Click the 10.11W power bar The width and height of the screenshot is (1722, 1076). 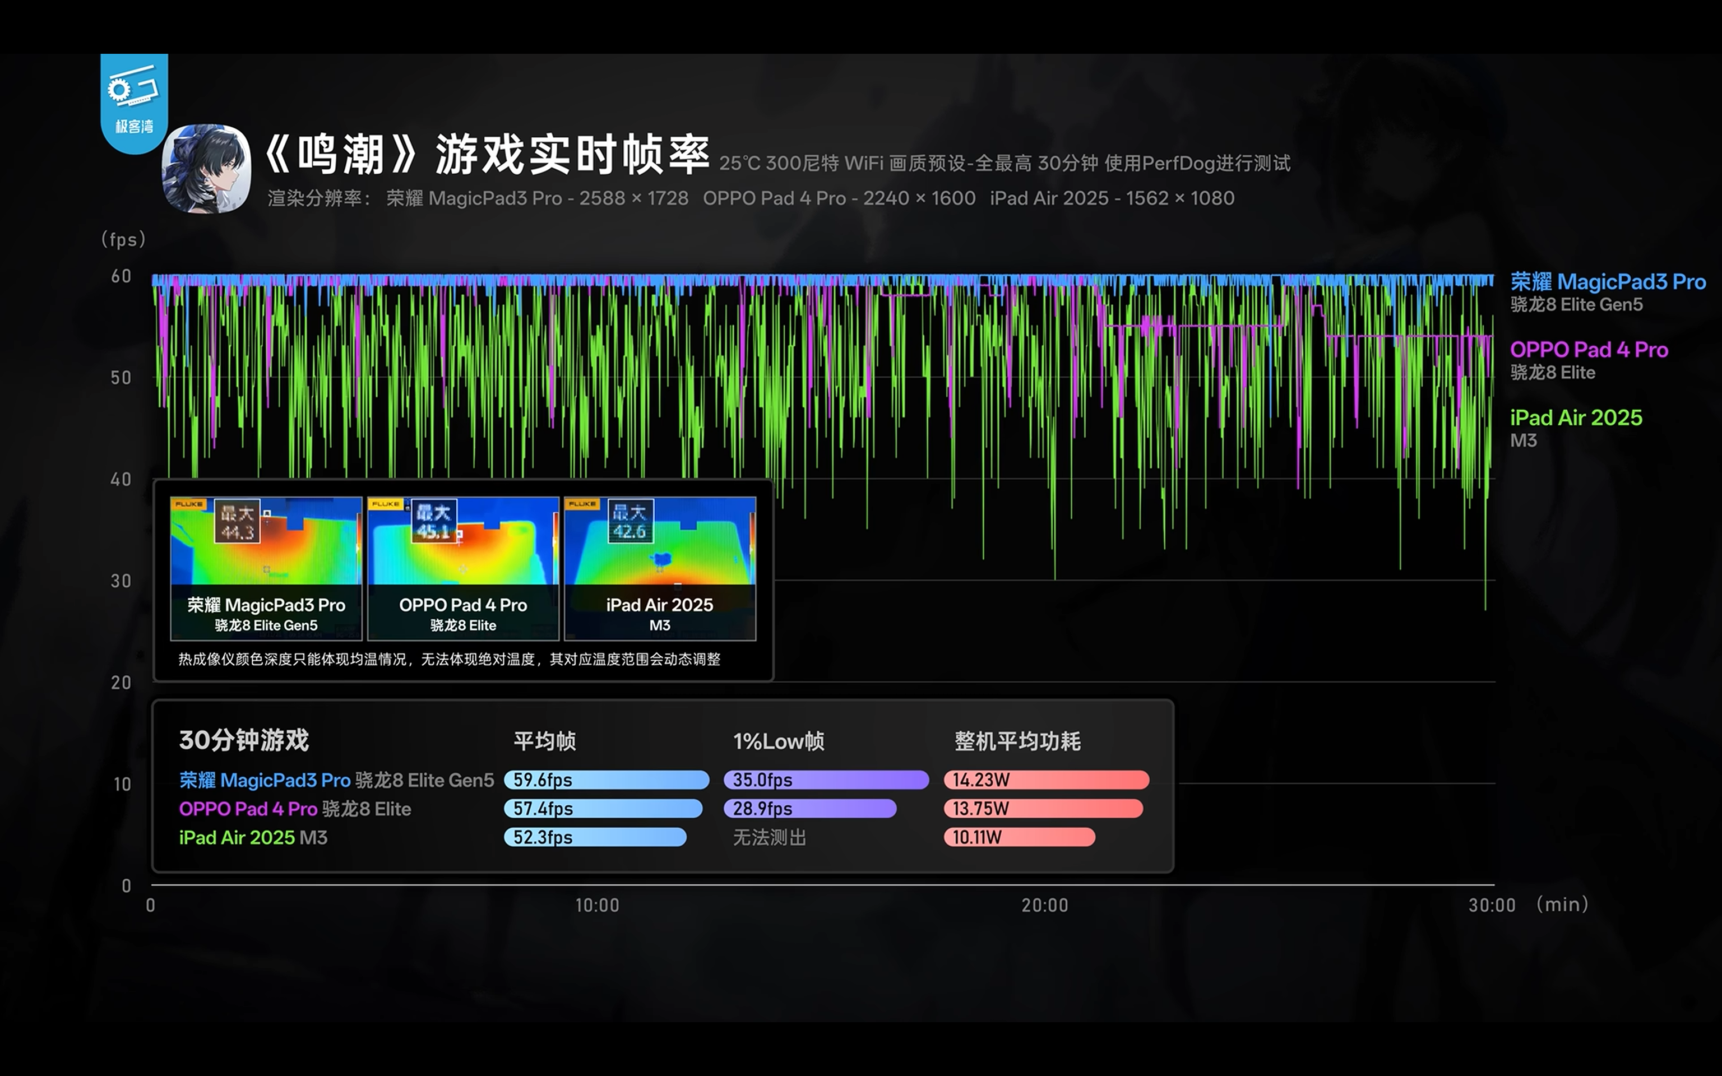click(1019, 837)
